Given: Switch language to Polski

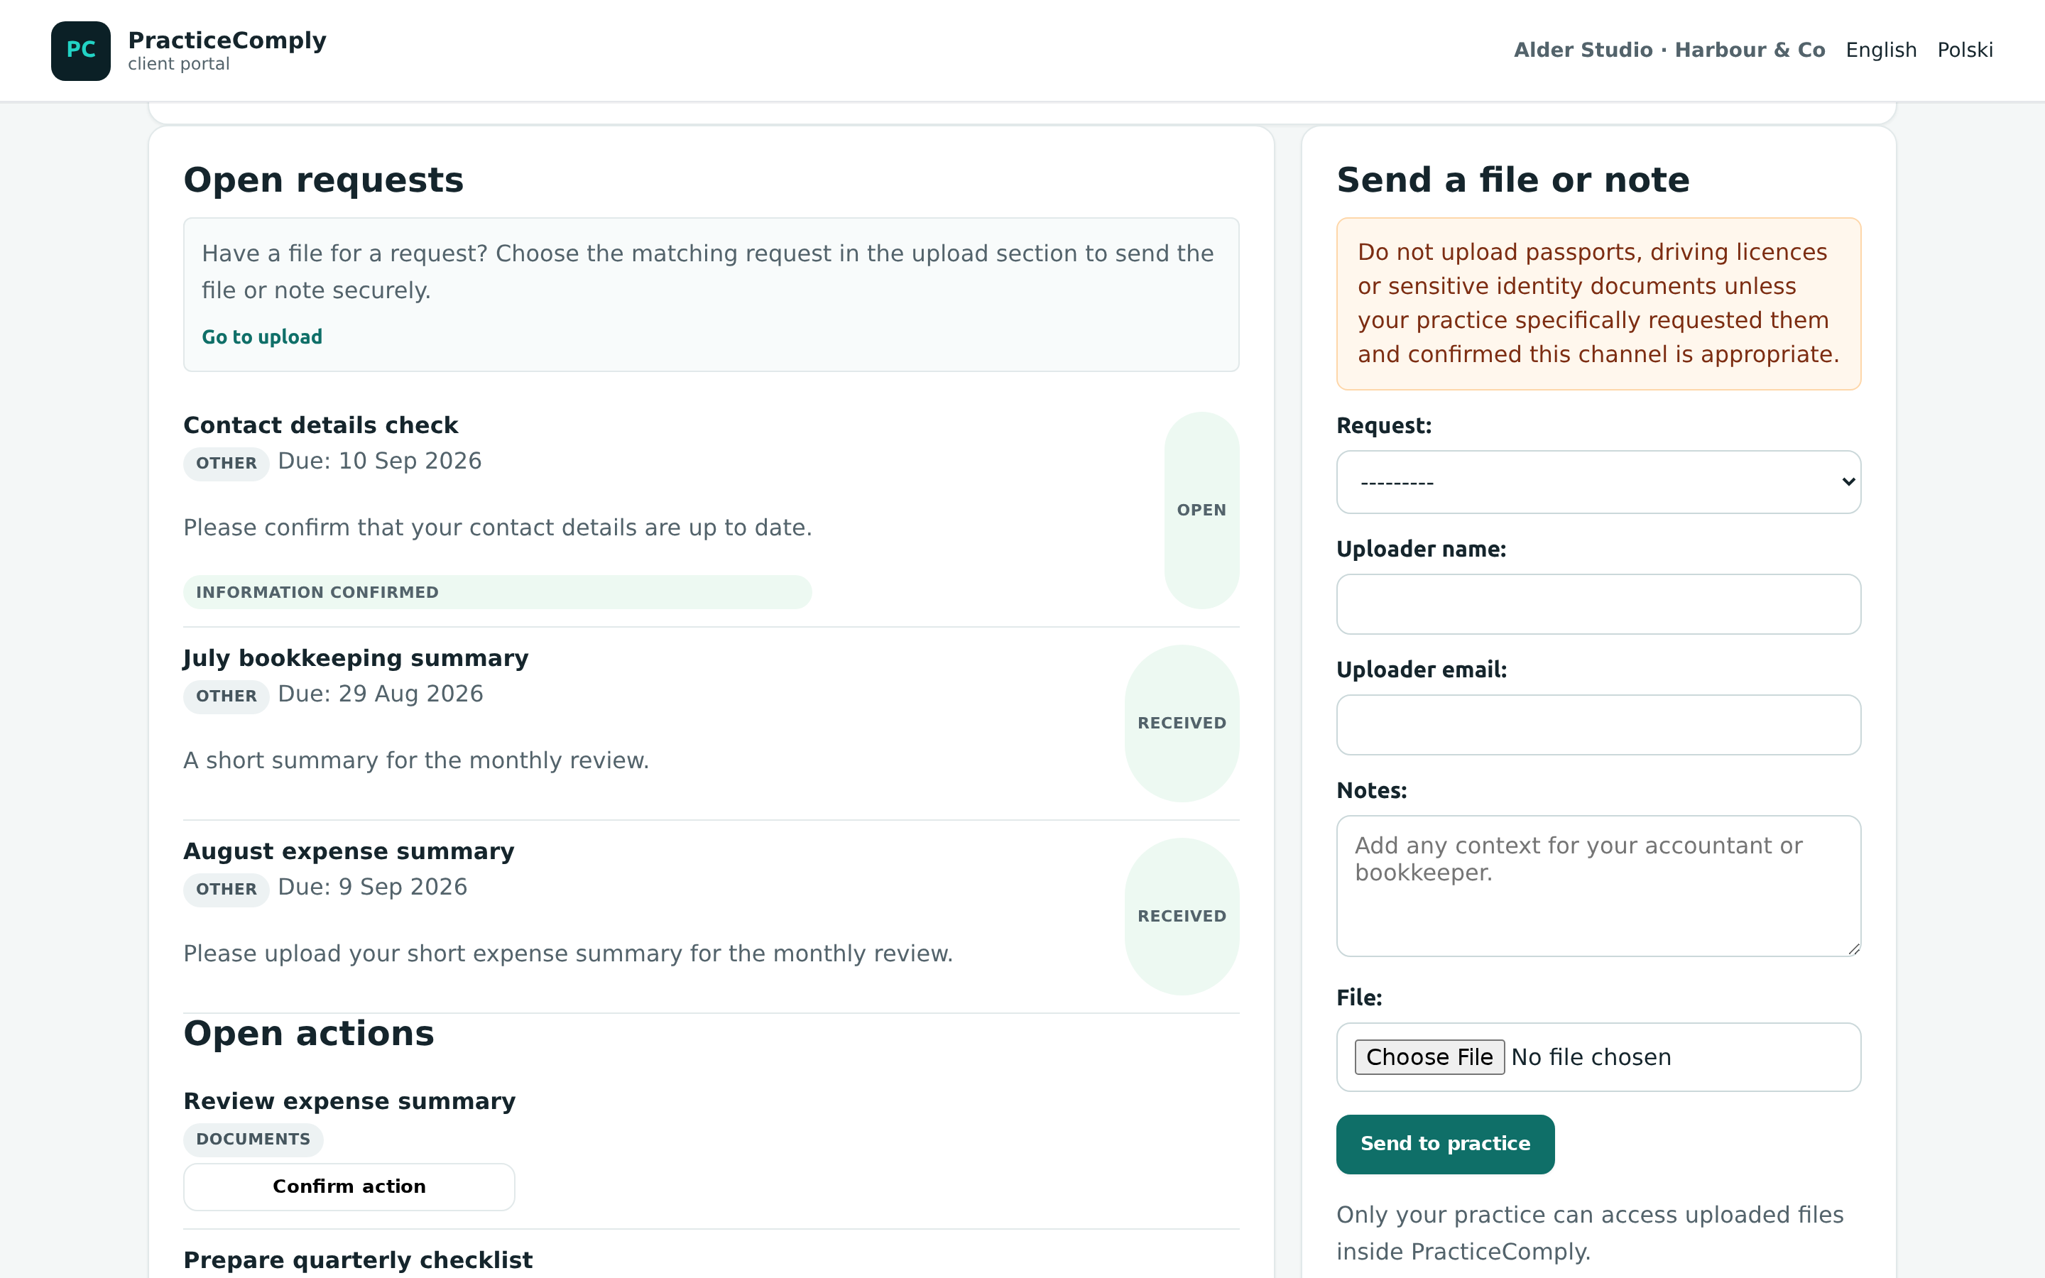Looking at the screenshot, I should click(1965, 50).
